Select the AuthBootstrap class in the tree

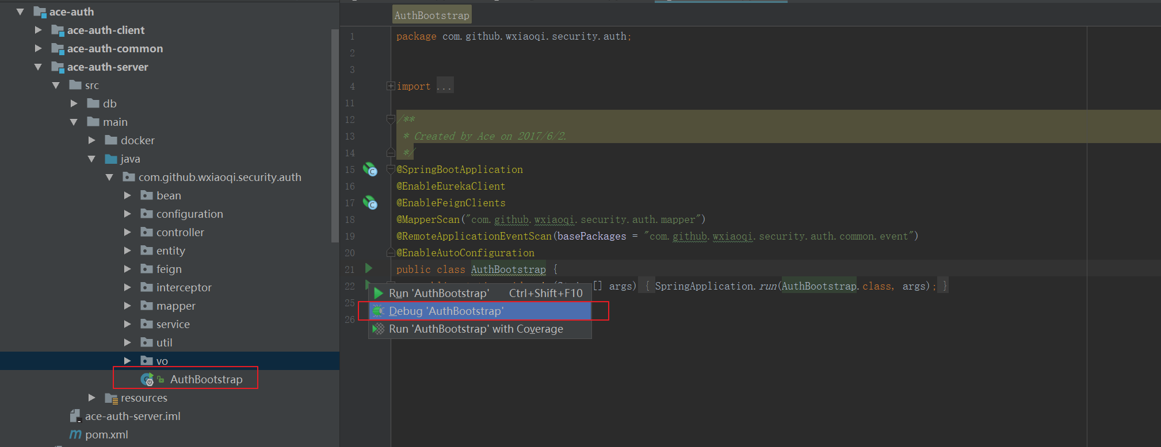pyautogui.click(x=206, y=379)
